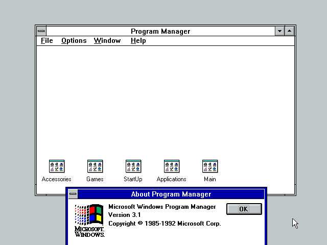Open the Help menu
Viewport: 327px width, 245px height.
tap(138, 41)
